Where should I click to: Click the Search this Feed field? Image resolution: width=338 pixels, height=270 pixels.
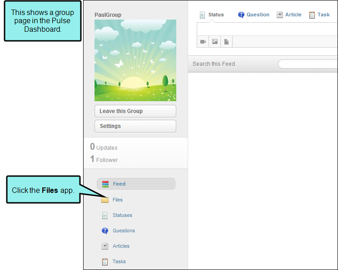pos(308,64)
